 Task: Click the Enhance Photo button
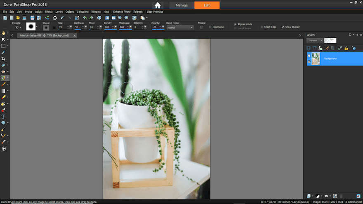coord(121,12)
